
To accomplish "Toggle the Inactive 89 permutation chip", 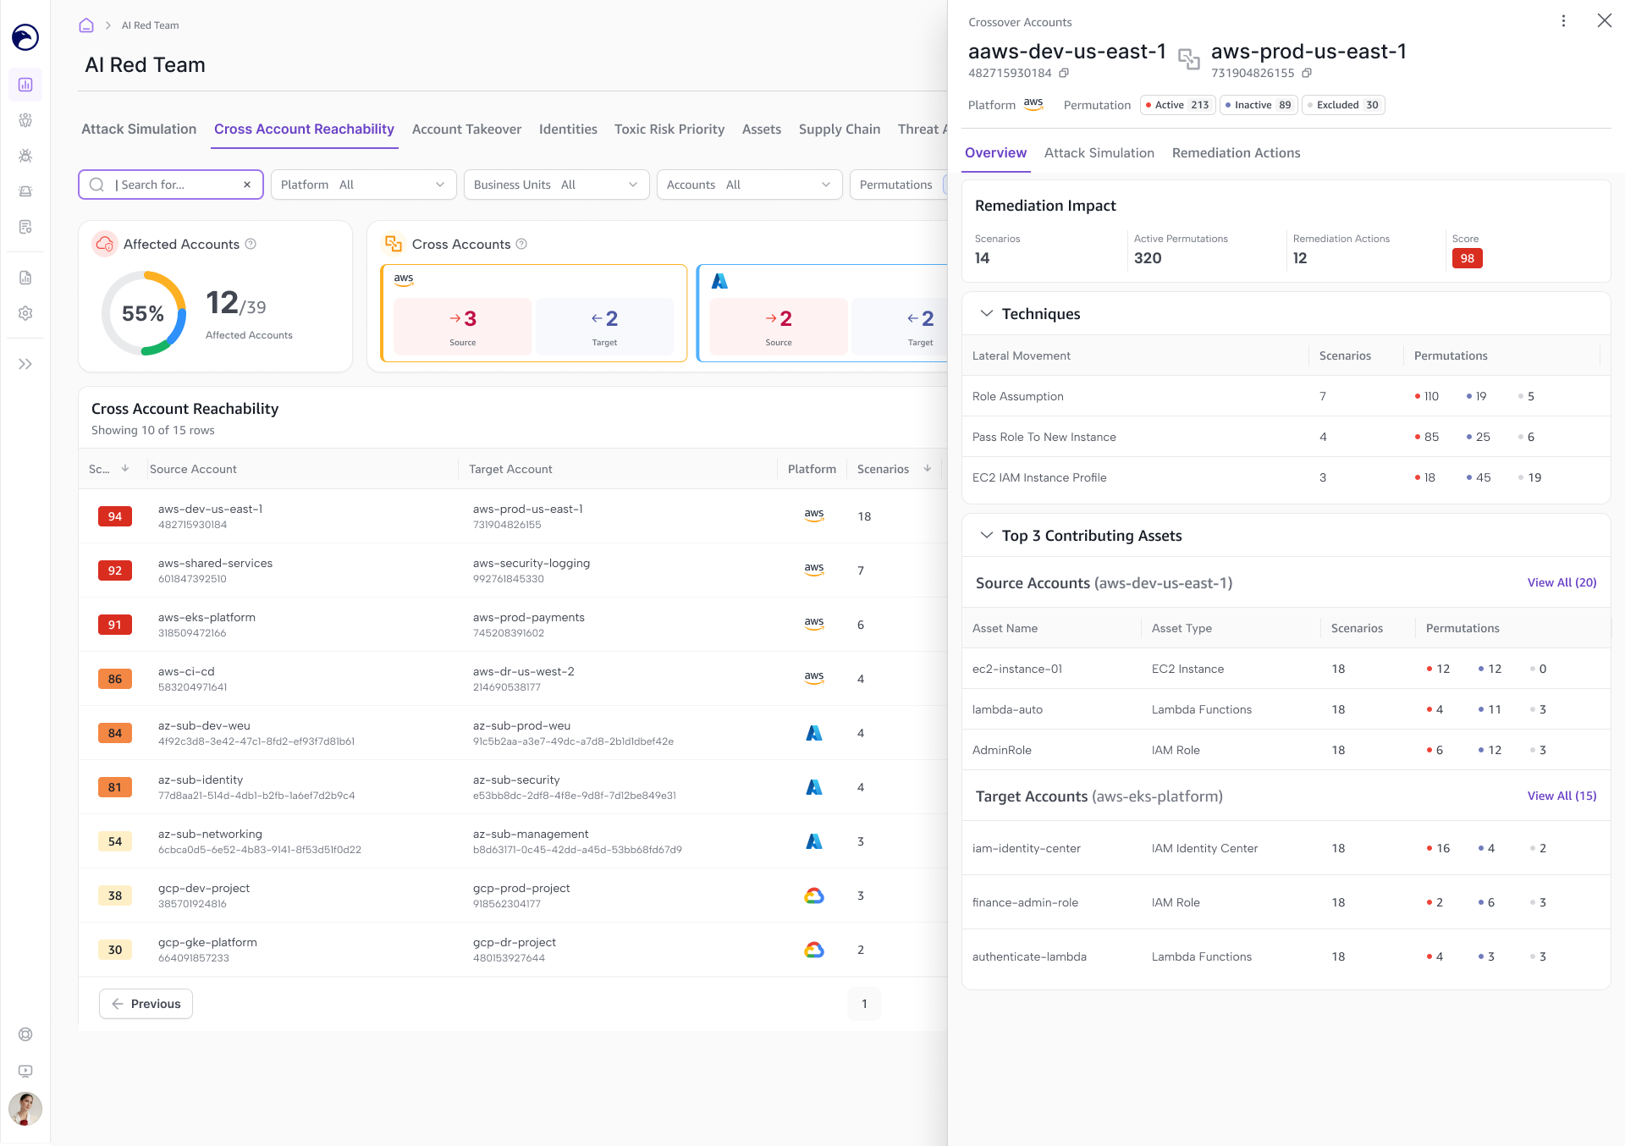I will point(1259,105).
